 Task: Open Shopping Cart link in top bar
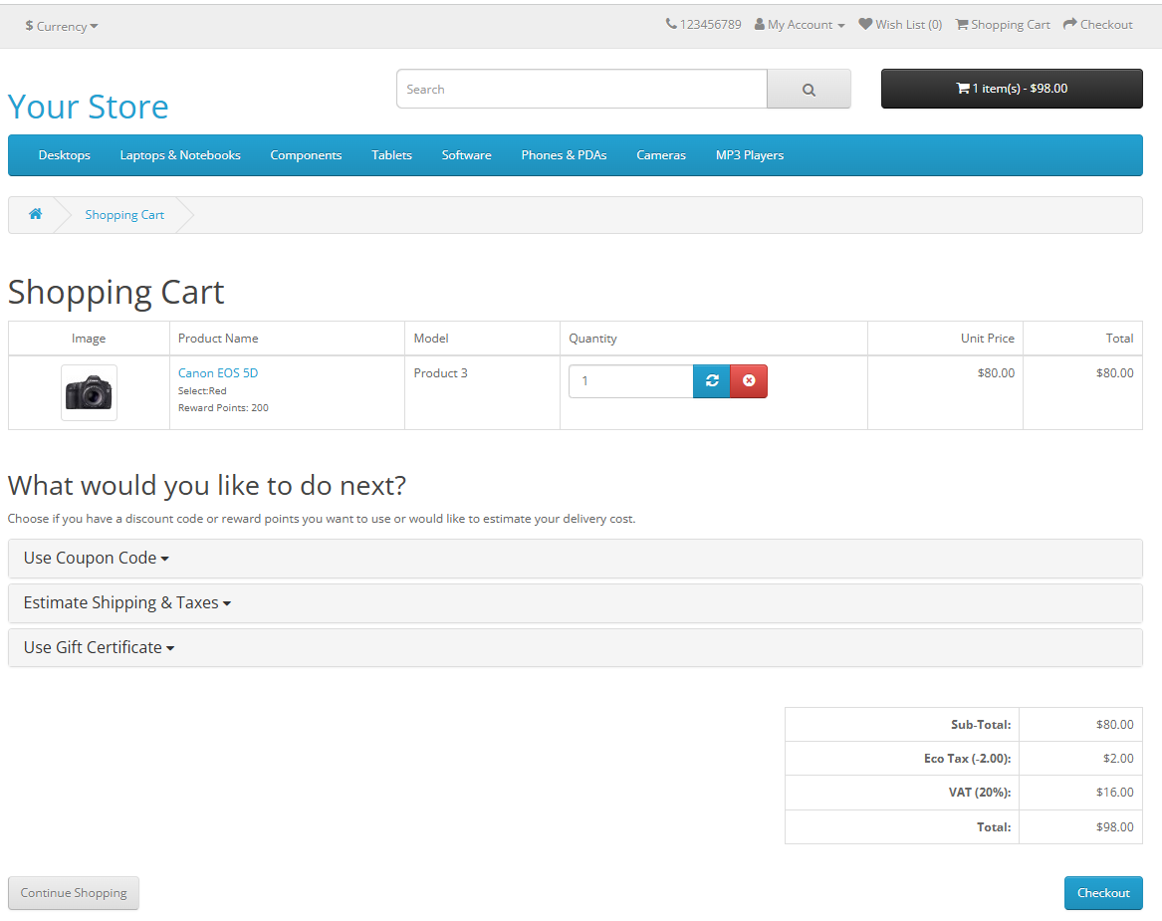[x=1003, y=25]
